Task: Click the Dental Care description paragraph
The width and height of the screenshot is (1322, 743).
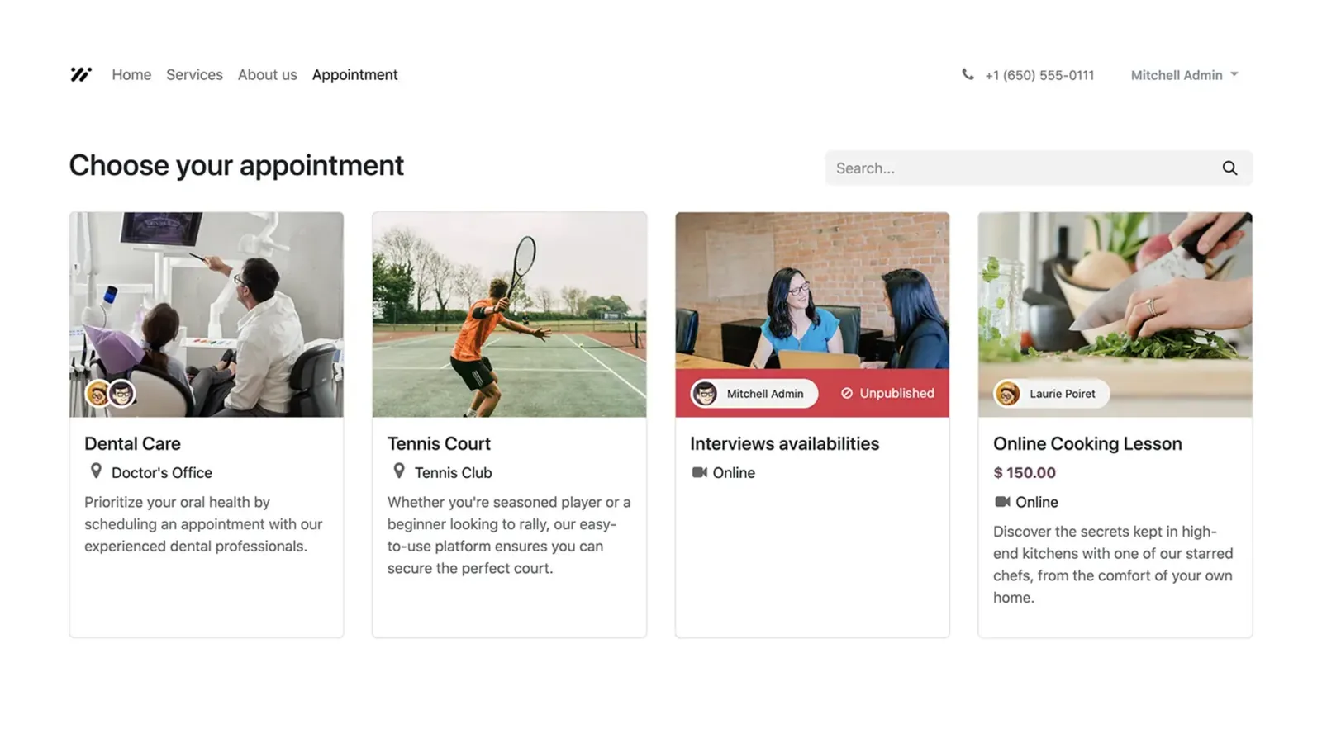Action: coord(203,524)
